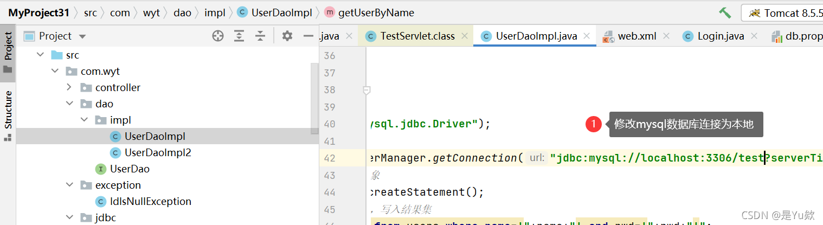Click getUserByName method in the breadcrumb
This screenshot has width=823, height=225.
pyautogui.click(x=369, y=12)
